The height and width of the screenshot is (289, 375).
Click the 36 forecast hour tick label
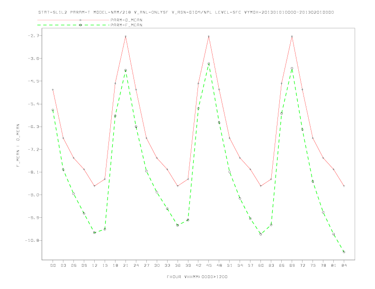178,265
